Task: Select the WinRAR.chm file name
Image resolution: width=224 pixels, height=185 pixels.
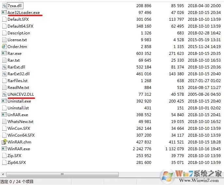Action: tap(19, 142)
